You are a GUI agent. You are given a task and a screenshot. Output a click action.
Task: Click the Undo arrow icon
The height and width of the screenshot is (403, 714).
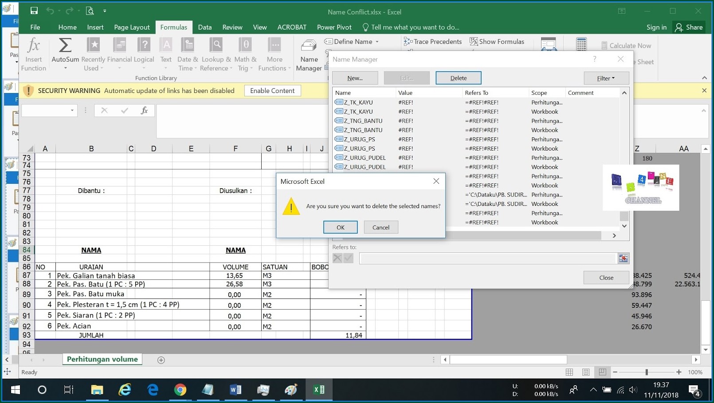(50, 11)
